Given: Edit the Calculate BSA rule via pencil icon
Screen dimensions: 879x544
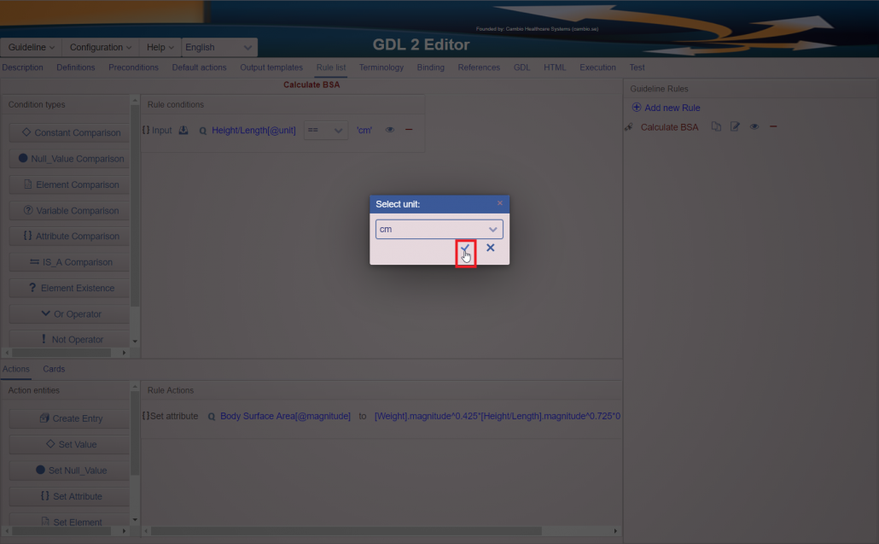Looking at the screenshot, I should click(735, 127).
